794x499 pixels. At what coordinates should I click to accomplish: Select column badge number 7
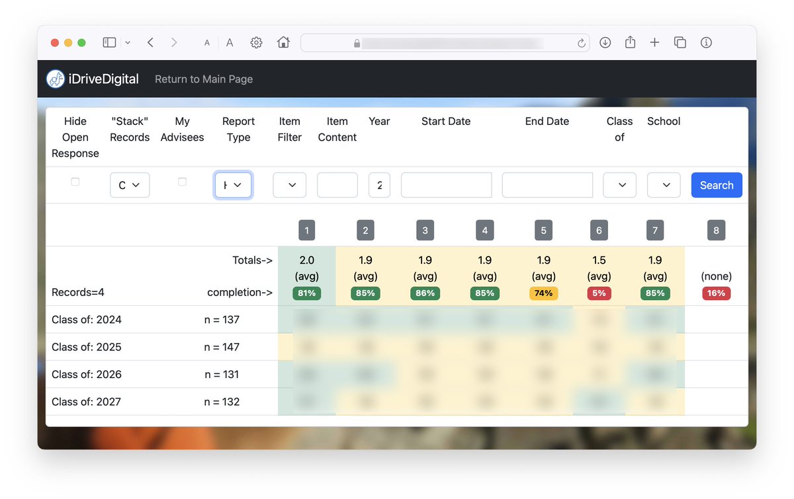tap(655, 230)
